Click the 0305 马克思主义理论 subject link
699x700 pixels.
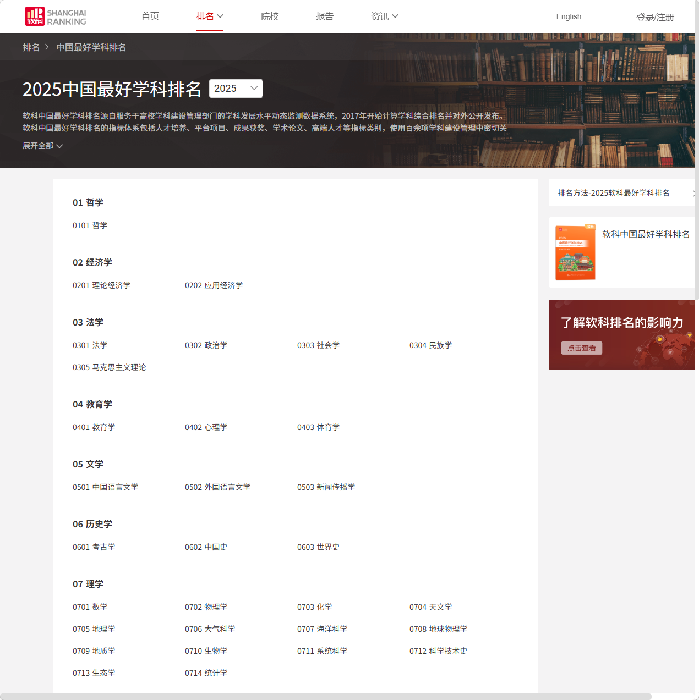click(109, 367)
